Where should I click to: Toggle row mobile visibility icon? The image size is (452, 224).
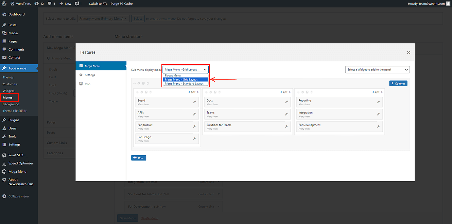pyautogui.click(x=147, y=83)
